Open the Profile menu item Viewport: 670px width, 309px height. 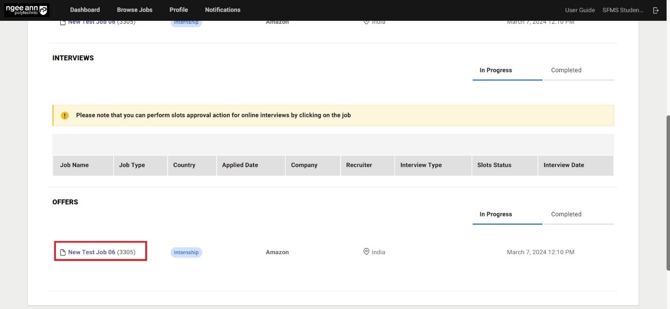pos(179,10)
